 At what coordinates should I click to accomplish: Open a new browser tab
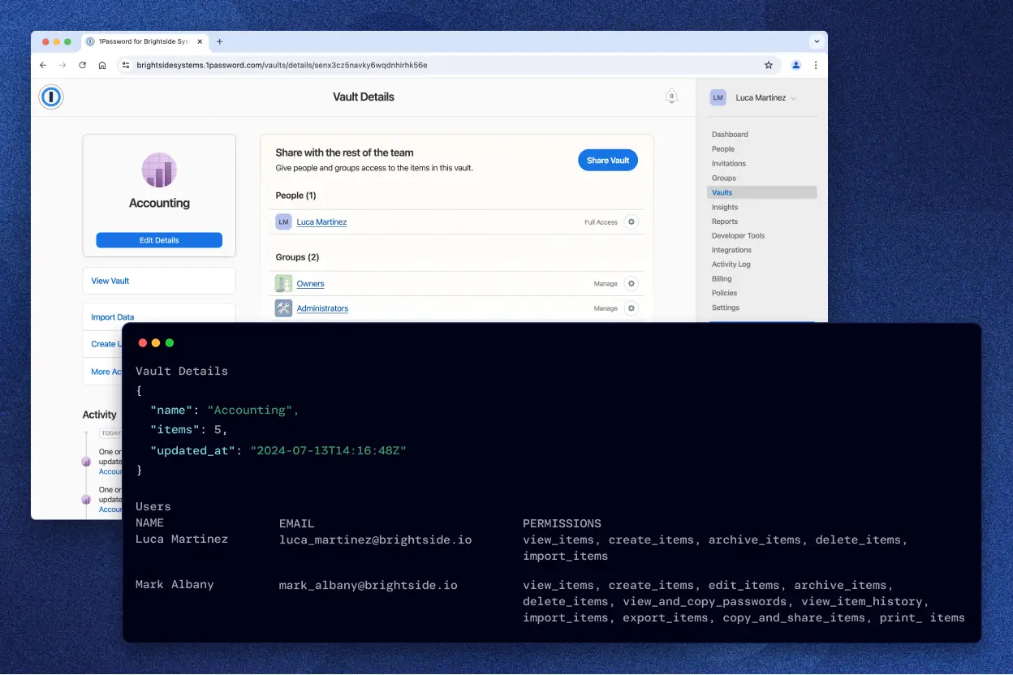219,41
